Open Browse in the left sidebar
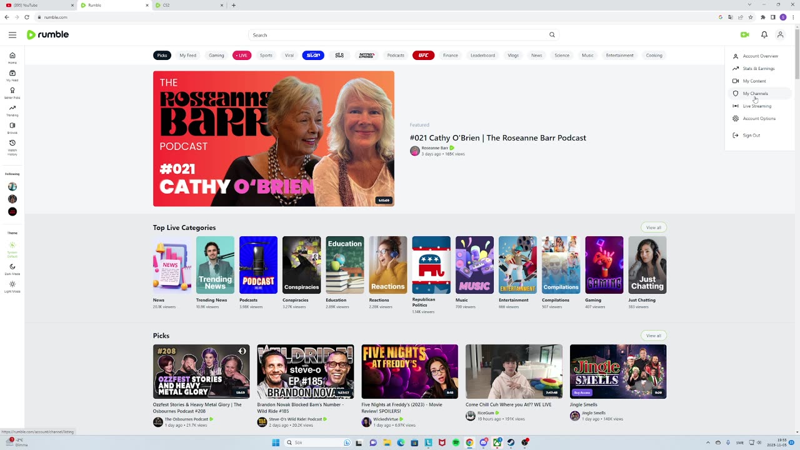This screenshot has height=450, width=800. (12, 128)
